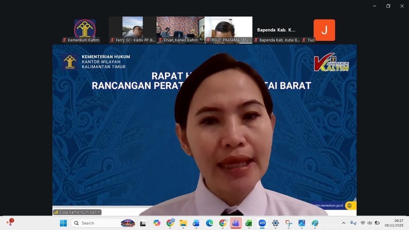Open Snipping Tool in taskbar

(289, 223)
